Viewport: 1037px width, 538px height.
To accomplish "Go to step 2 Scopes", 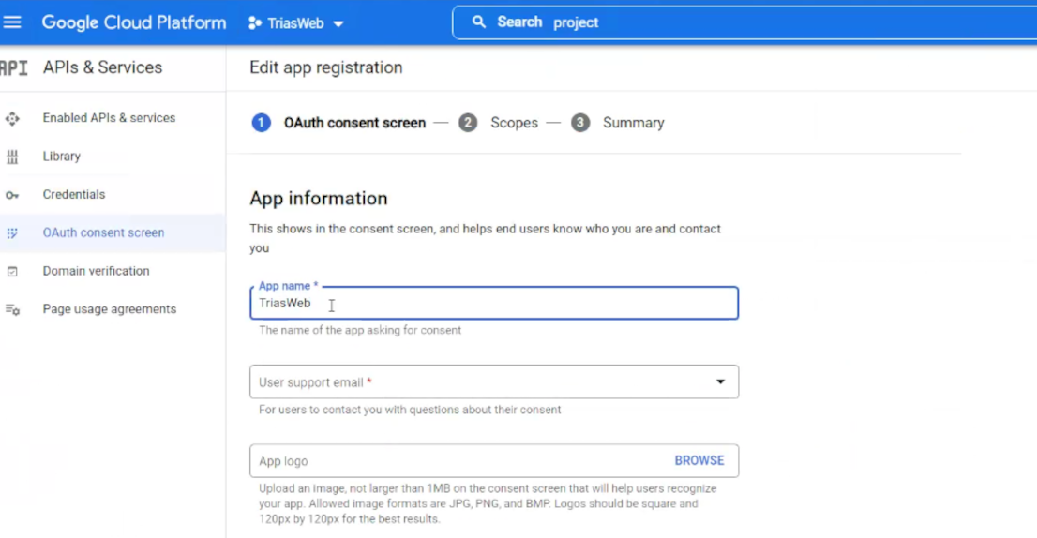I will pyautogui.click(x=513, y=123).
